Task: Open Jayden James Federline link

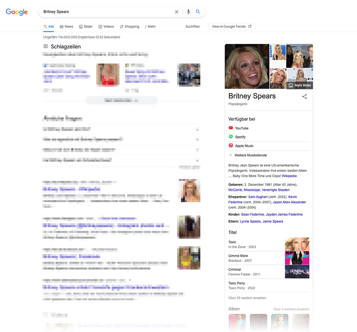Action: pyautogui.click(x=284, y=215)
